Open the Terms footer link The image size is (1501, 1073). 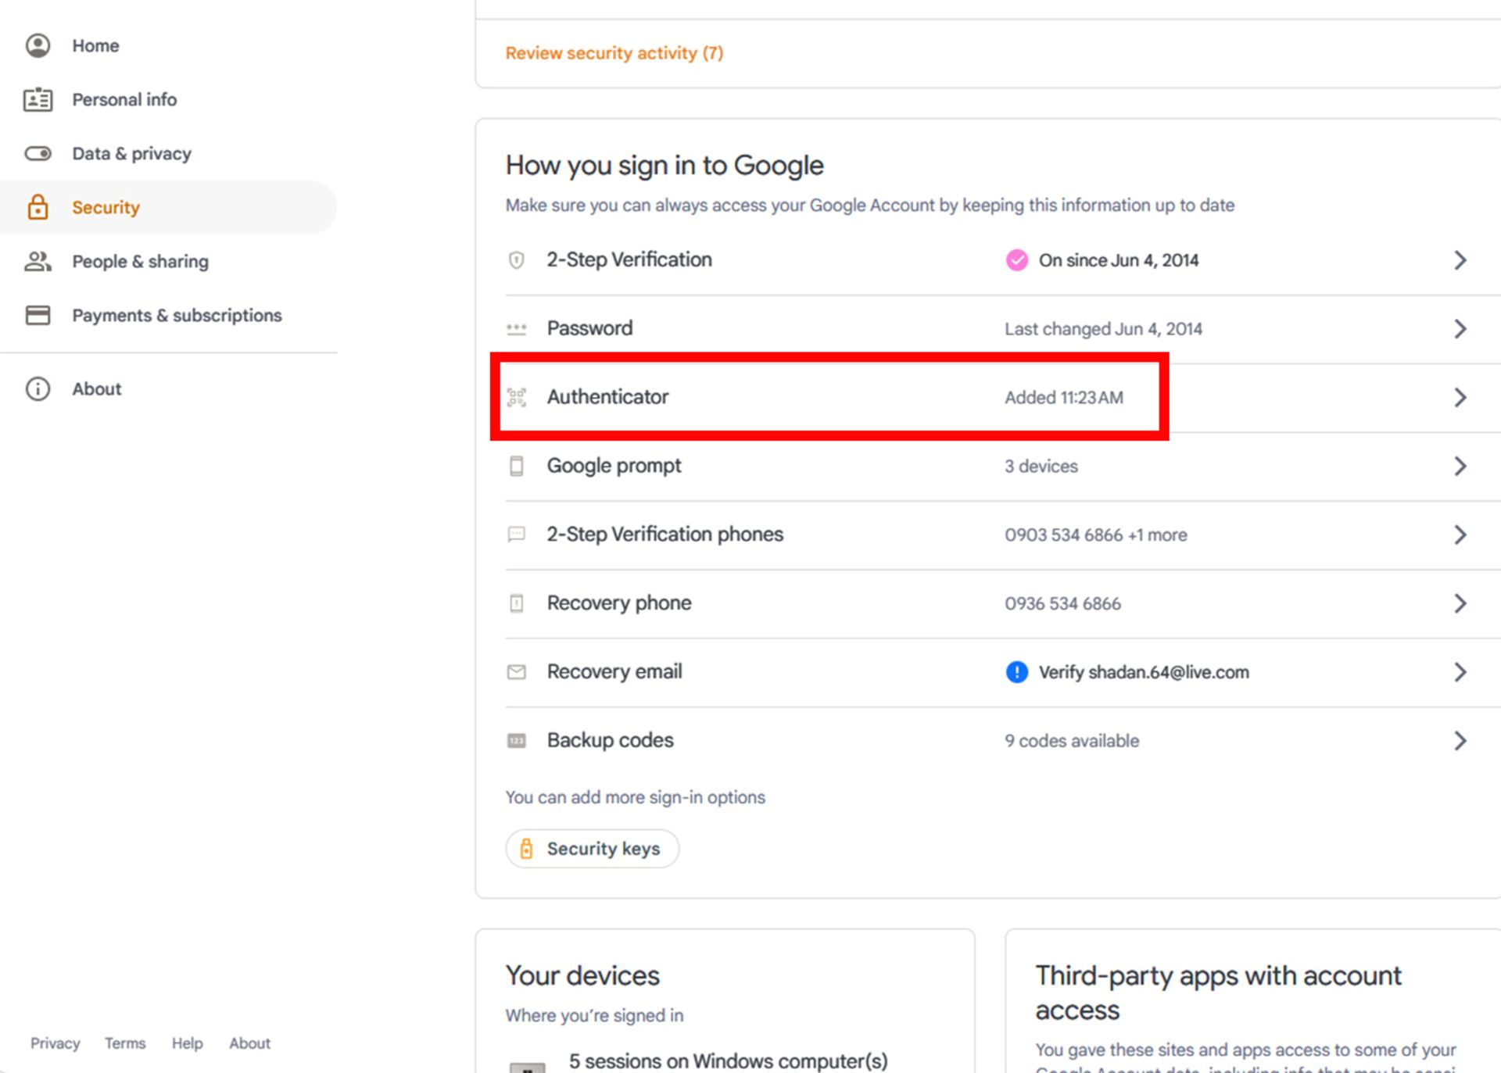pos(125,1043)
